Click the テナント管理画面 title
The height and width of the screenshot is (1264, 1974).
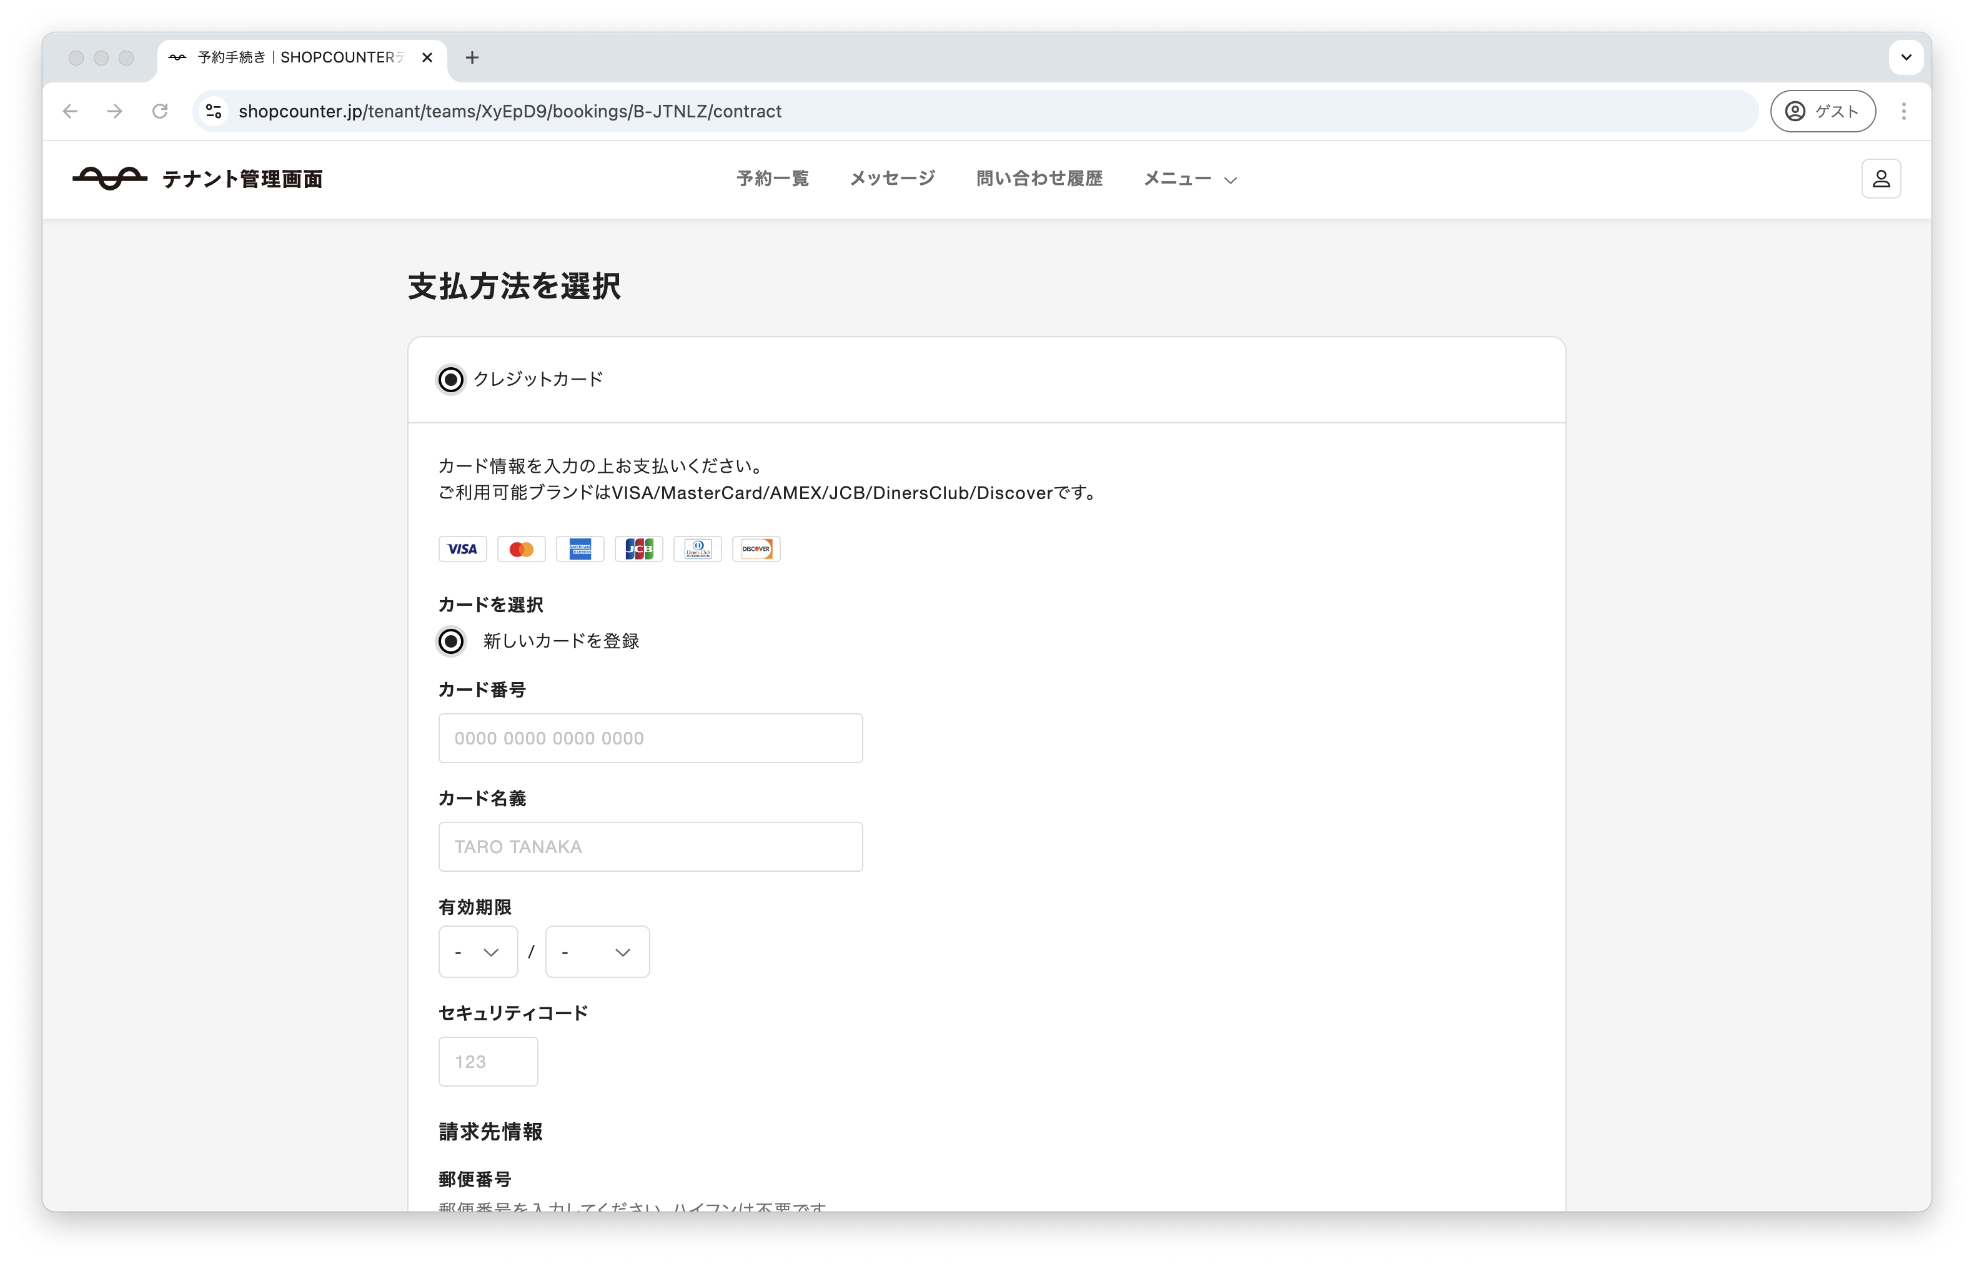242,179
